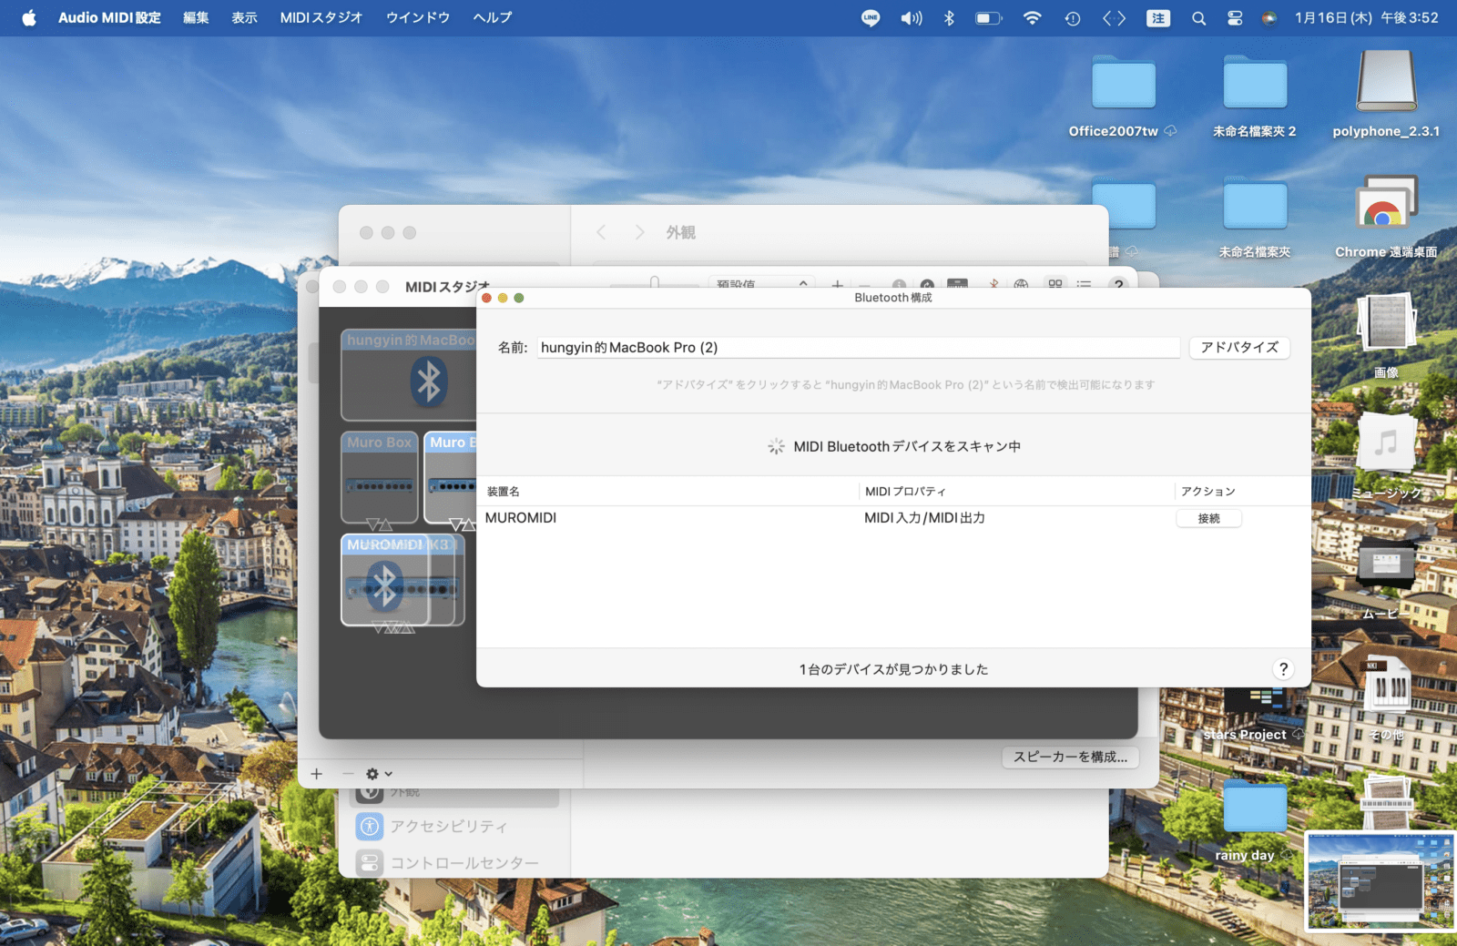This screenshot has width=1457, height=946.
Task: Open Control Center from the menu bar
Action: 1235,17
